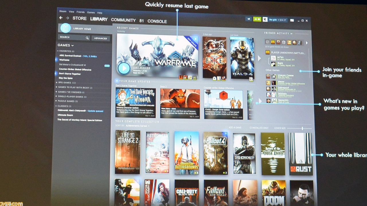This screenshot has height=206, width=367.
Task: Select the Life is Strange 2 cover
Action: pos(127,152)
